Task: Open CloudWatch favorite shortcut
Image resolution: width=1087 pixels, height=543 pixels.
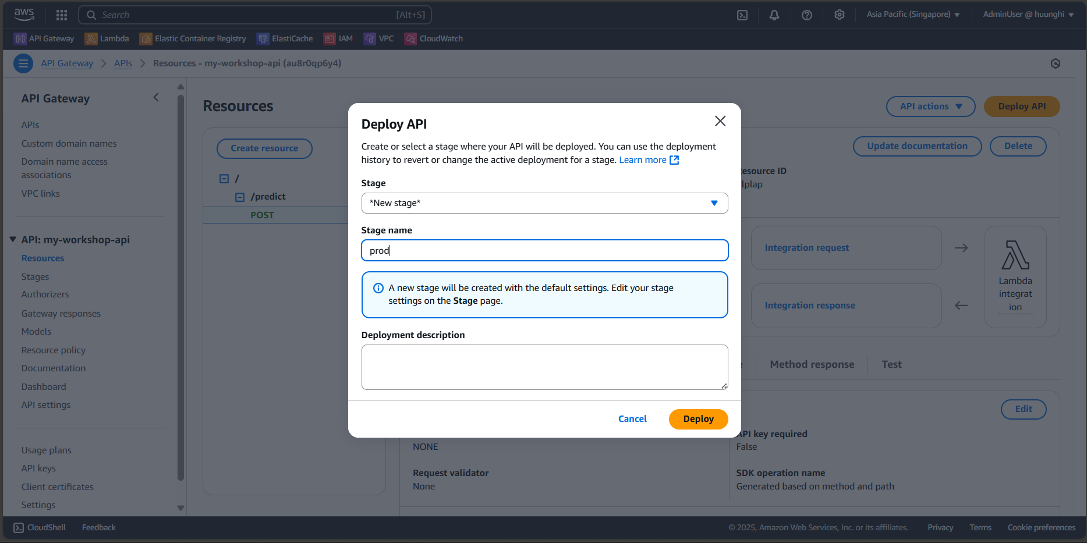Action: [434, 38]
